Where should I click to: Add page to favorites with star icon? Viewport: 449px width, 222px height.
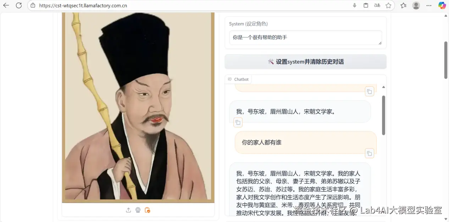(x=388, y=5)
